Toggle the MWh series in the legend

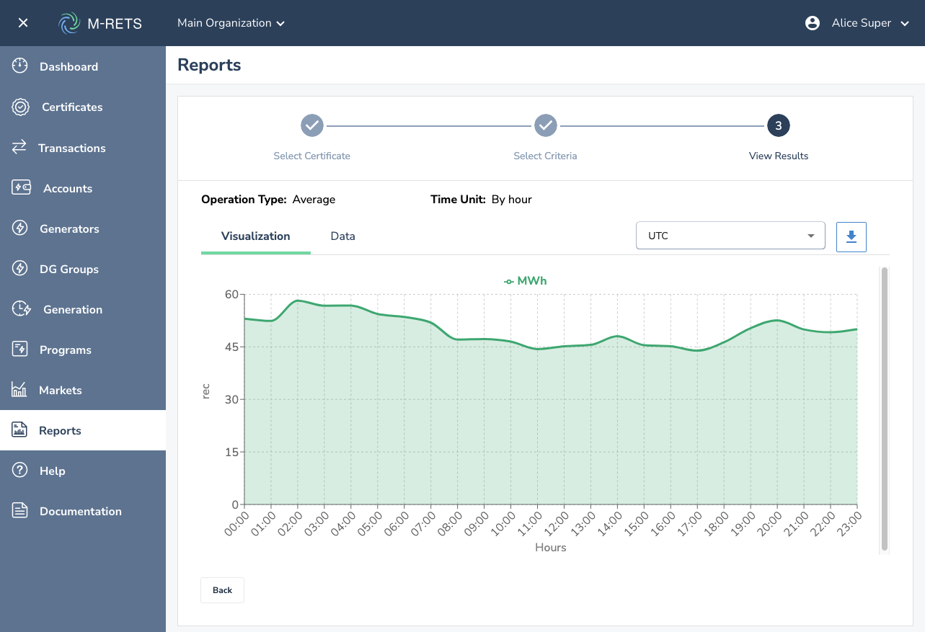(x=525, y=281)
